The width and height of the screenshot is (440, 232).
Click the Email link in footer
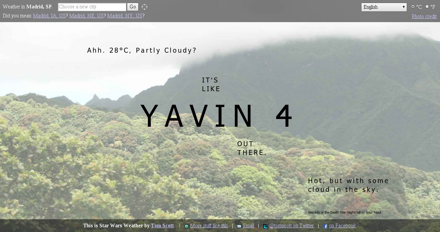point(248,226)
